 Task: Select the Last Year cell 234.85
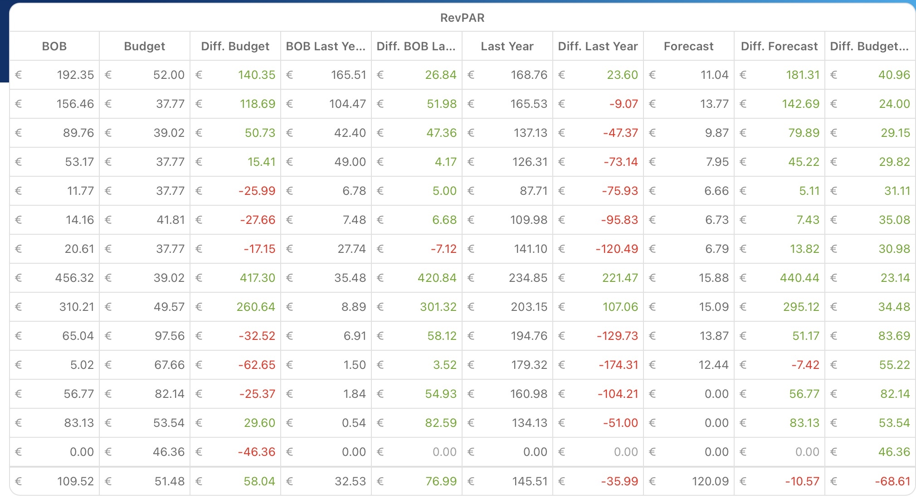click(528, 278)
